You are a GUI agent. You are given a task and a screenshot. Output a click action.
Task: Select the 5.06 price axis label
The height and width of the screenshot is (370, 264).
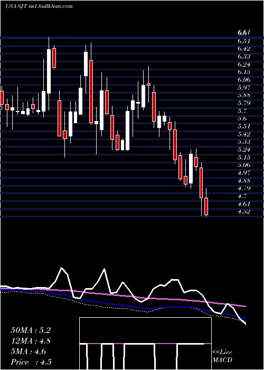(x=244, y=165)
